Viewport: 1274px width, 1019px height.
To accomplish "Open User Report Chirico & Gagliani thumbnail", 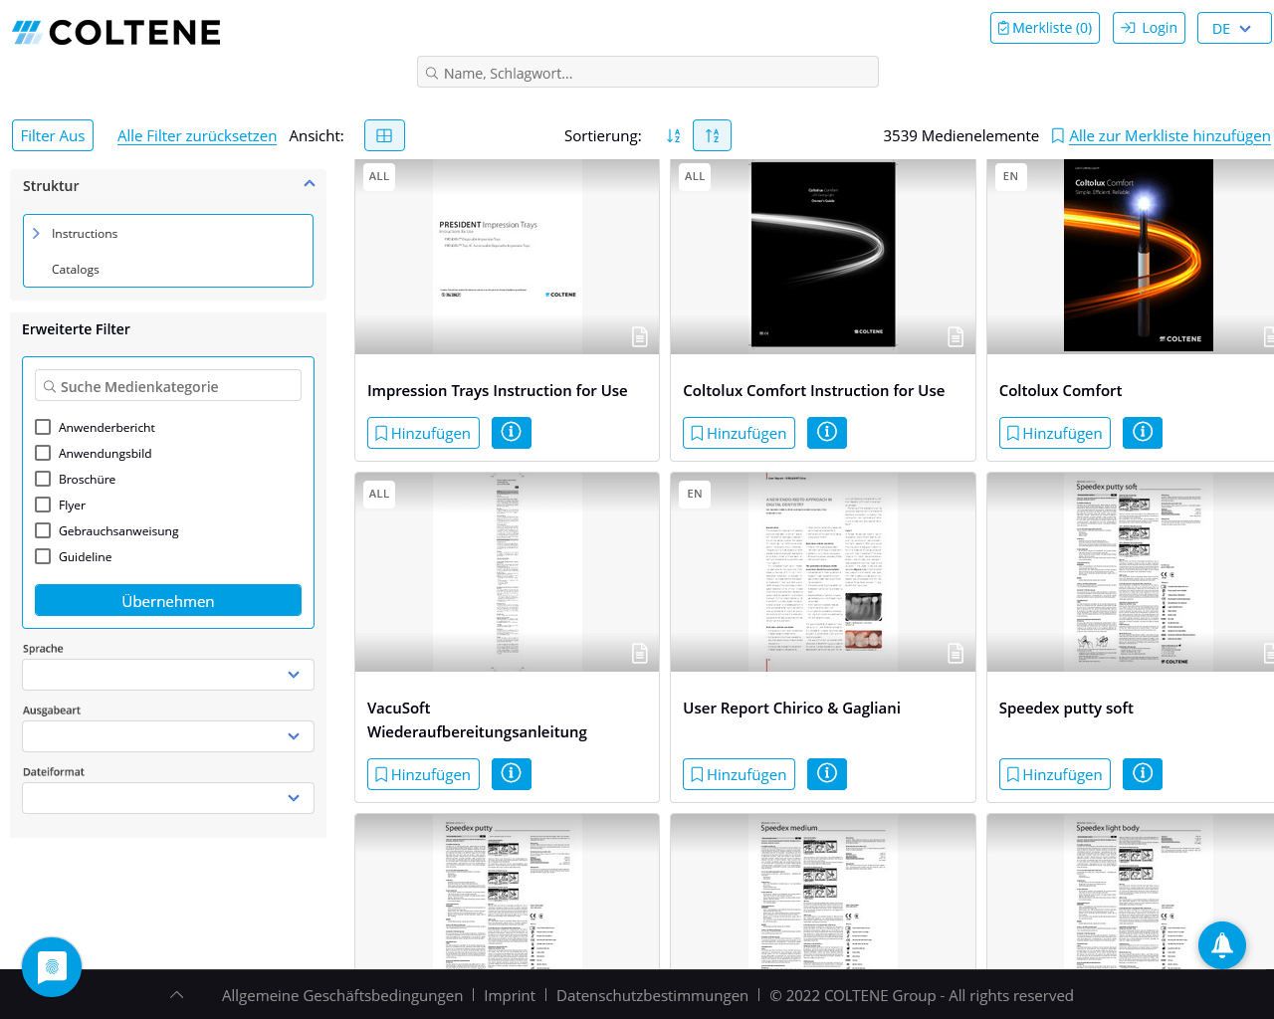I will click(x=822, y=572).
